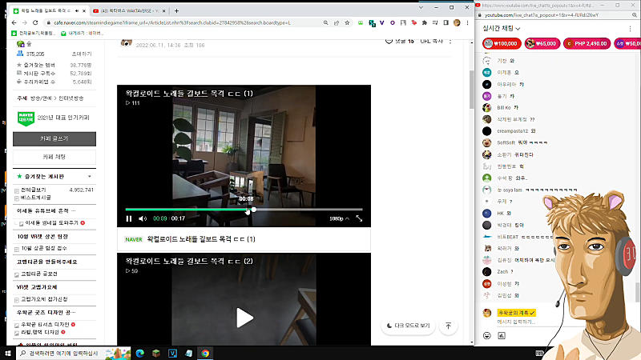The image size is (641, 360).
Task: Mute the first video's volume
Action: (143, 218)
